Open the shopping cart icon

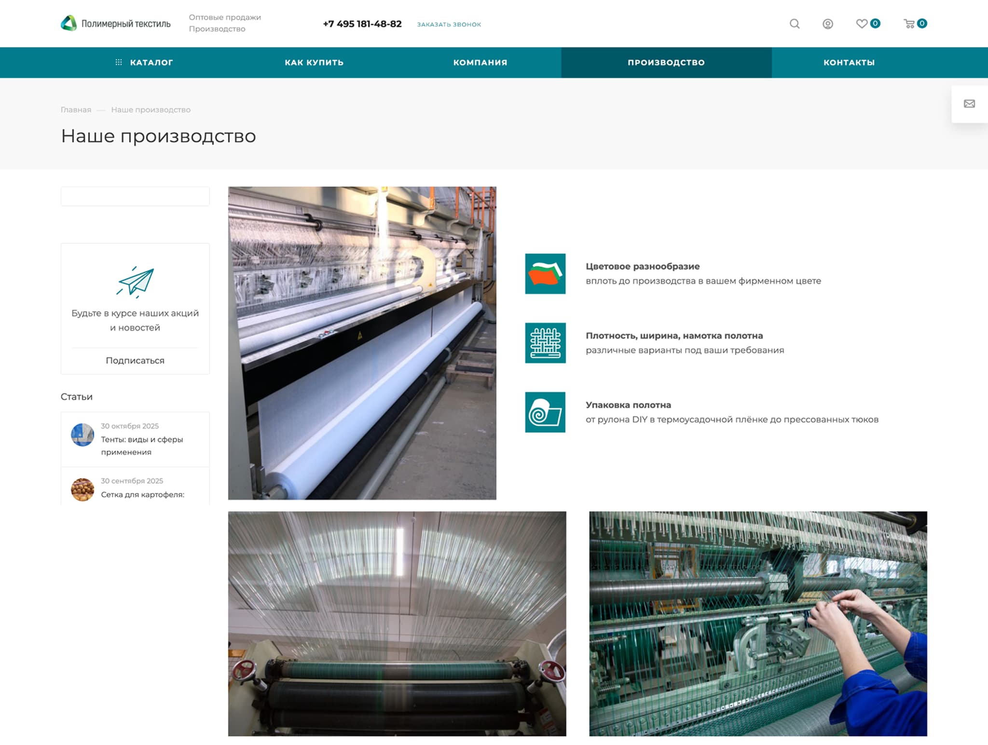pyautogui.click(x=909, y=24)
